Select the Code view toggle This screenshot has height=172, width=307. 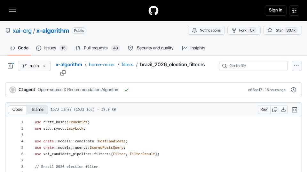17,109
